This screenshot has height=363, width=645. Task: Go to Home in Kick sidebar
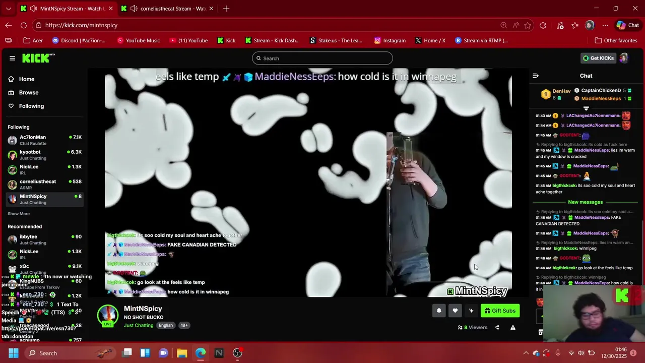pyautogui.click(x=27, y=79)
